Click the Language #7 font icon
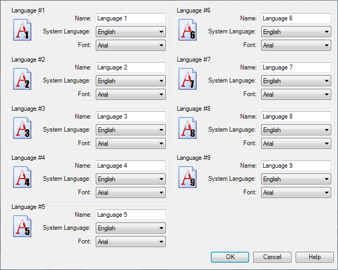The height and width of the screenshot is (270, 338). (x=187, y=80)
